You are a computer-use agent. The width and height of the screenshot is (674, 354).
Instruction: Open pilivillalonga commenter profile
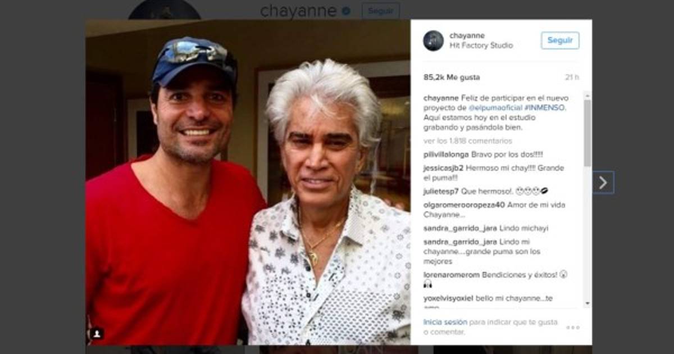[446, 155]
